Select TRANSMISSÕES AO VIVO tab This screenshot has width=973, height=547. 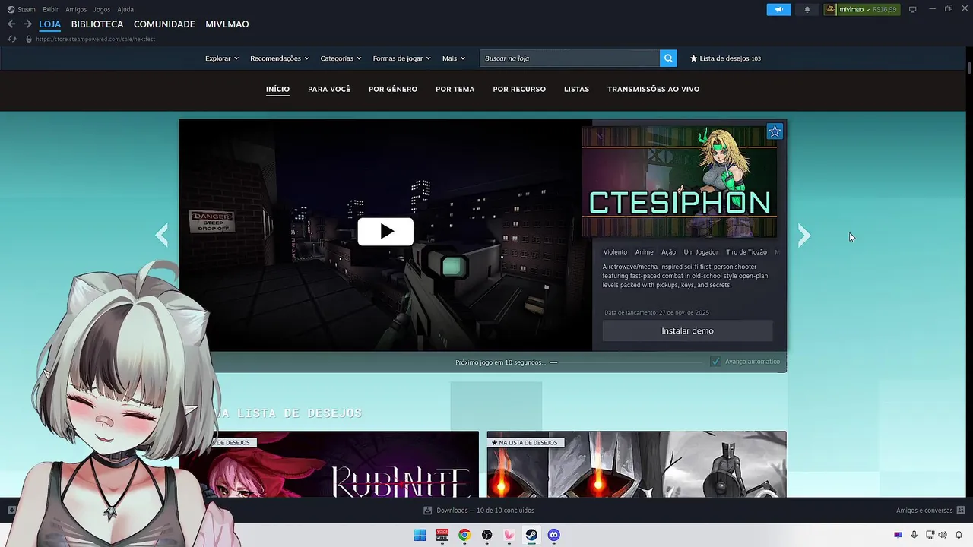[653, 89]
